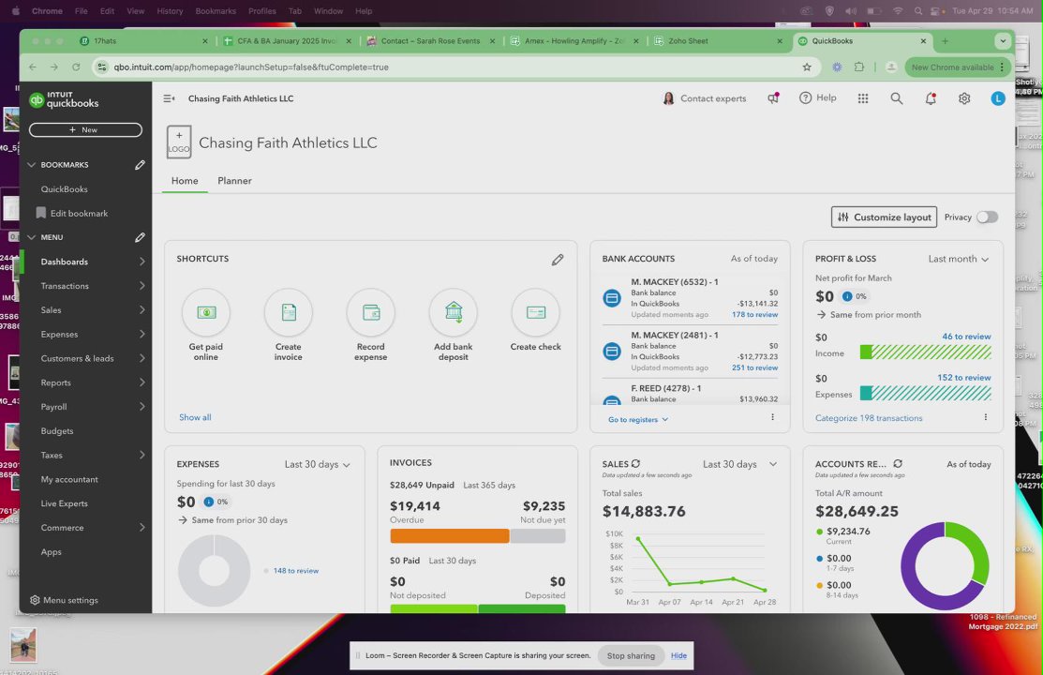The height and width of the screenshot is (675, 1043).
Task: Open the apps grid icon
Action: (x=863, y=98)
